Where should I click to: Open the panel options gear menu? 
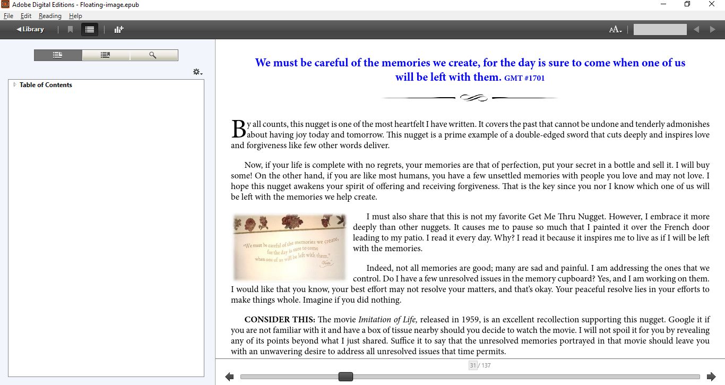click(197, 72)
